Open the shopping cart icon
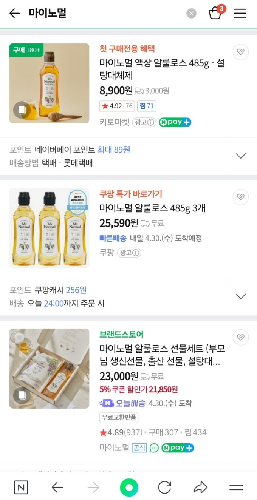This screenshot has height=500, width=257. tap(215, 13)
